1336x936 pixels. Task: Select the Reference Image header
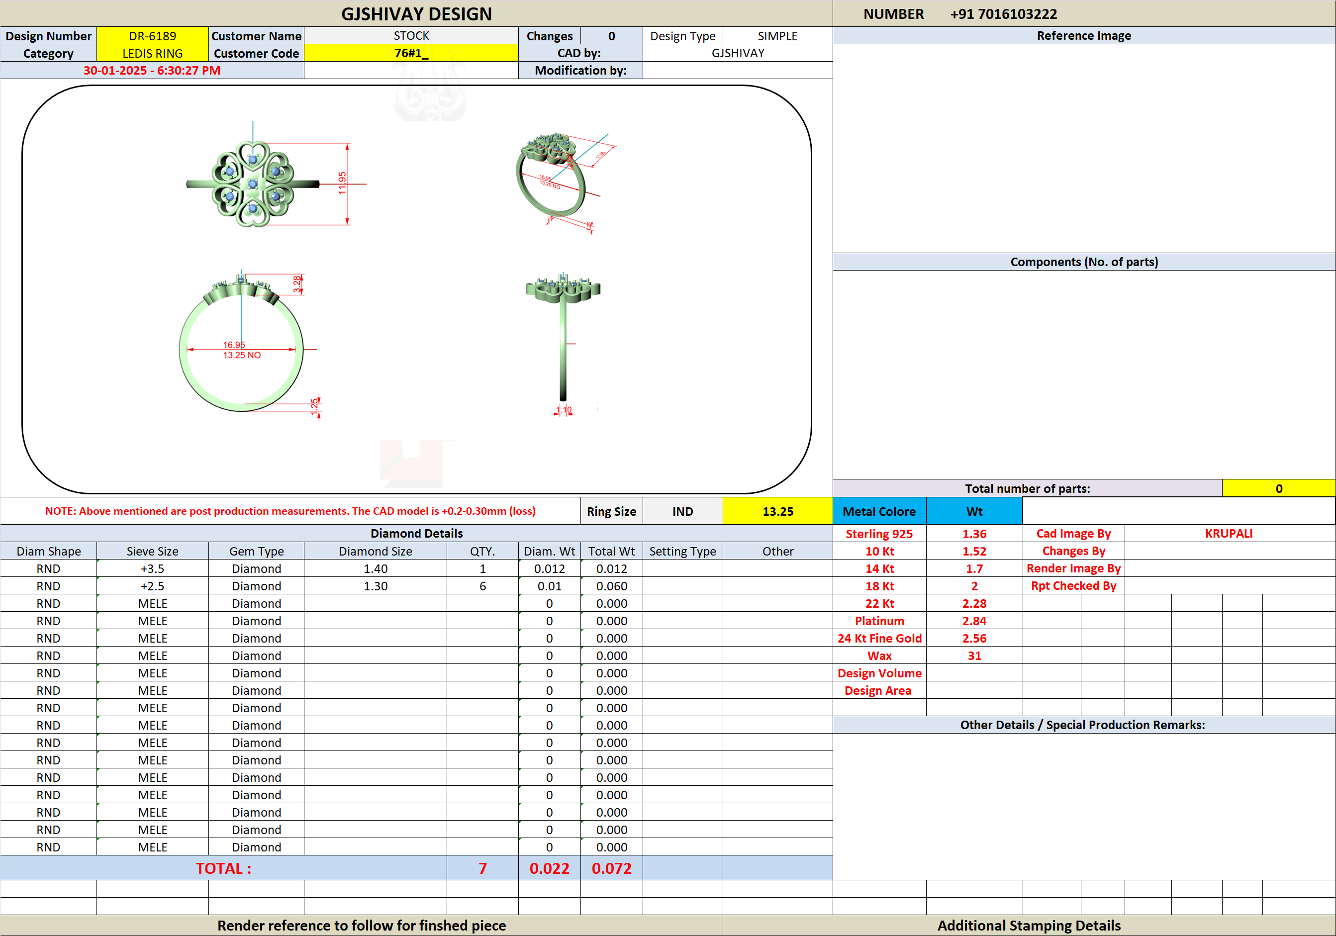[1083, 35]
